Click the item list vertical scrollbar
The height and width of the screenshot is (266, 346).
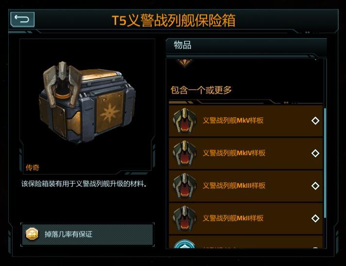[325, 163]
